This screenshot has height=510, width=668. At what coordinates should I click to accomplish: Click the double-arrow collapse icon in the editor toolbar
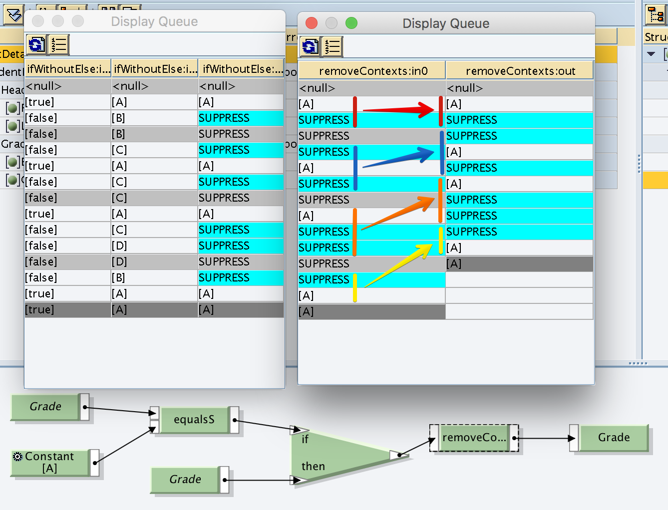[14, 15]
